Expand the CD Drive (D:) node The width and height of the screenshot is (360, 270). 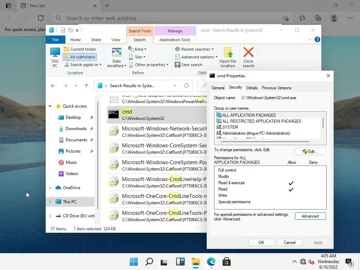(x=50, y=216)
